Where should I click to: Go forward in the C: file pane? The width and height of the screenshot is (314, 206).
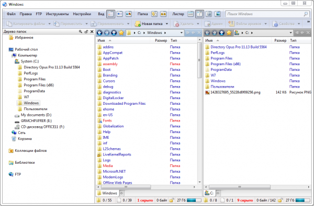pyautogui.click(x=214, y=33)
